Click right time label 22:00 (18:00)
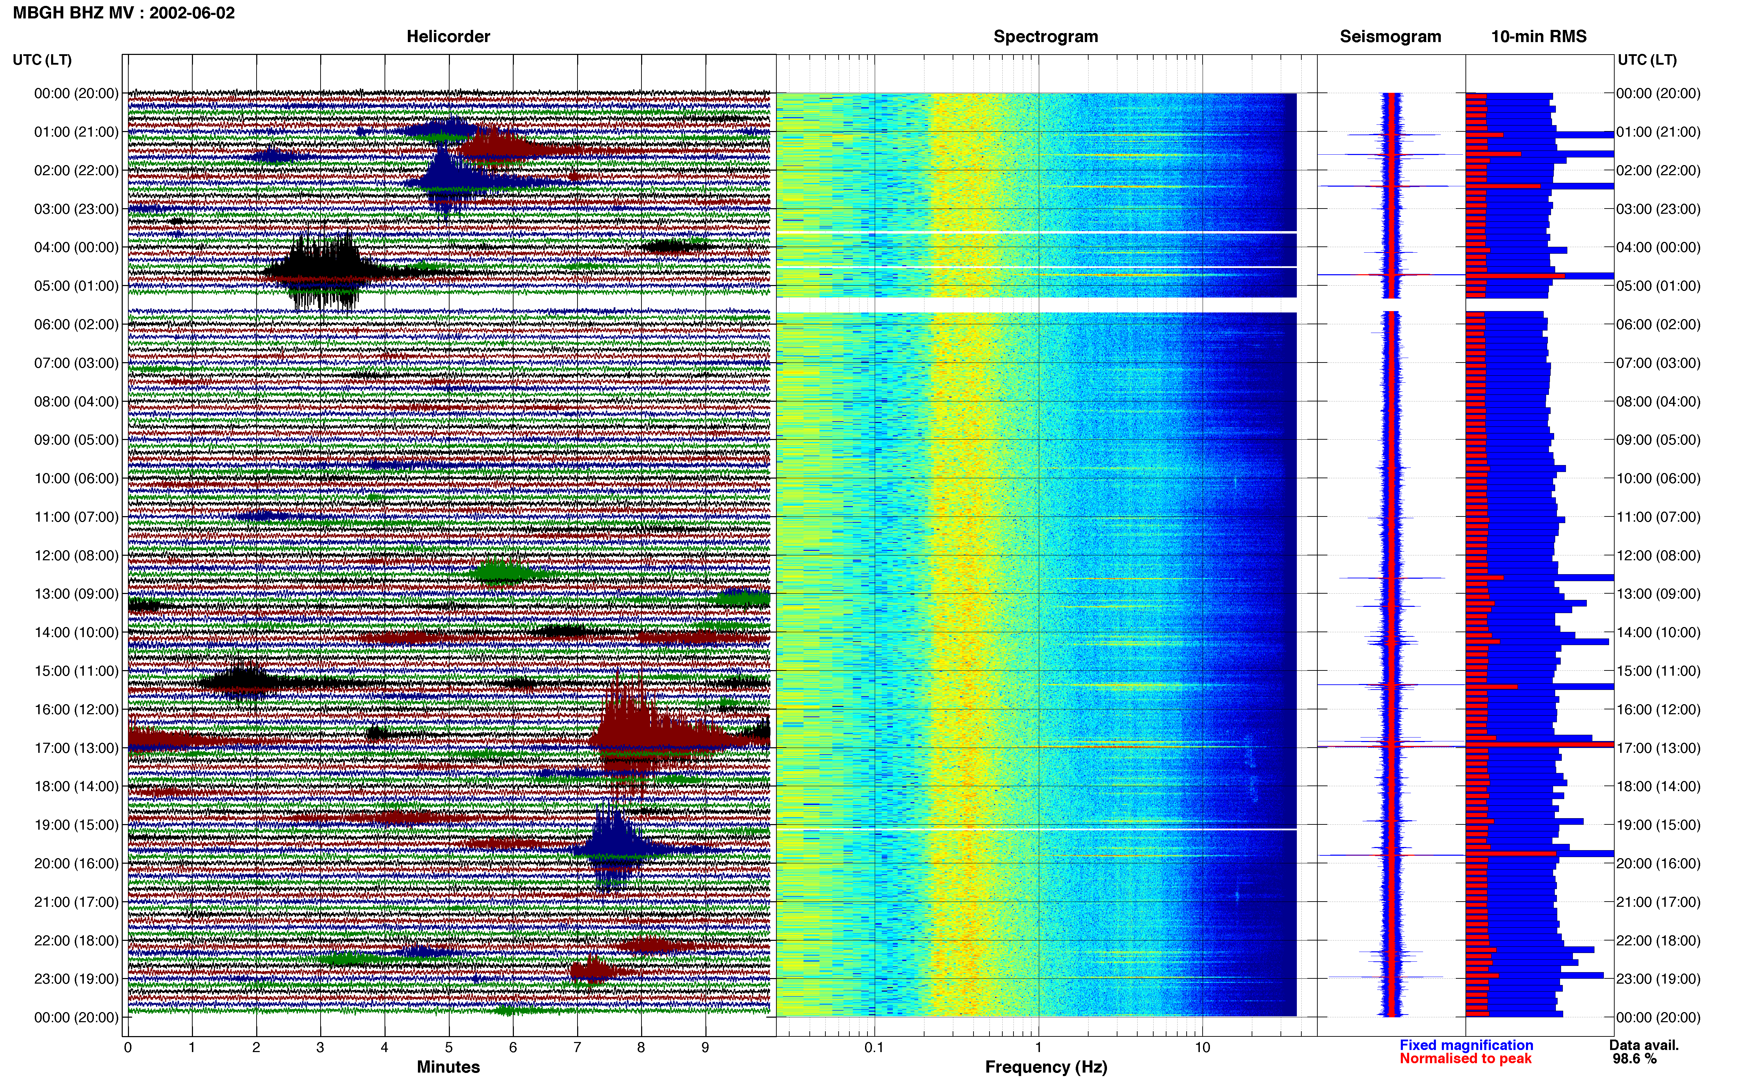1745x1091 pixels. [1658, 940]
